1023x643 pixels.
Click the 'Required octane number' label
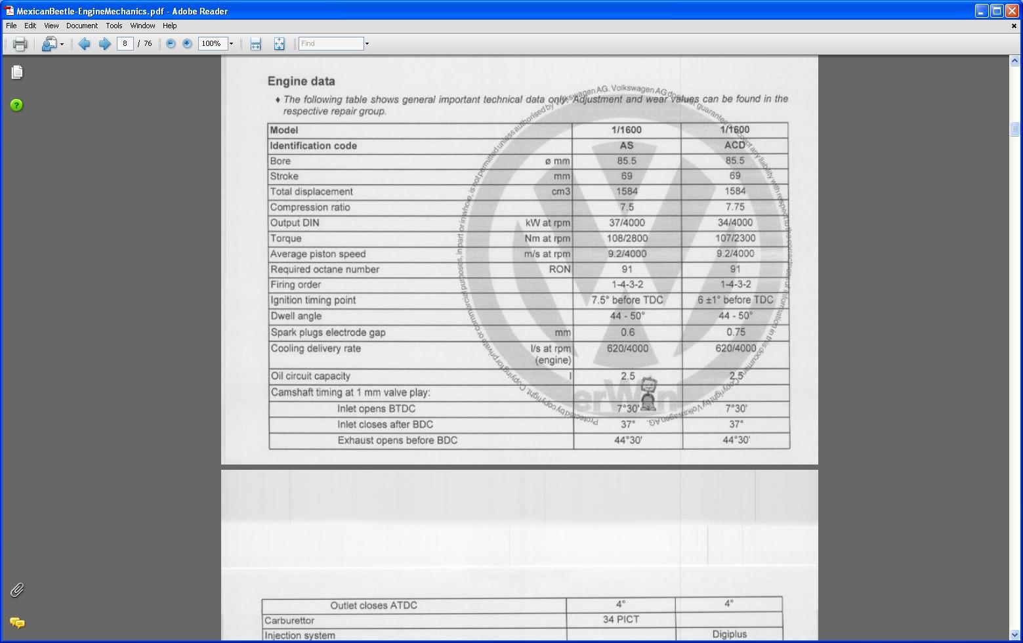pyautogui.click(x=325, y=270)
